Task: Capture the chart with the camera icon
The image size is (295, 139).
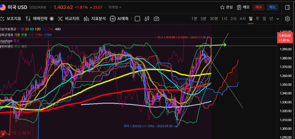Action: [x=156, y=19]
